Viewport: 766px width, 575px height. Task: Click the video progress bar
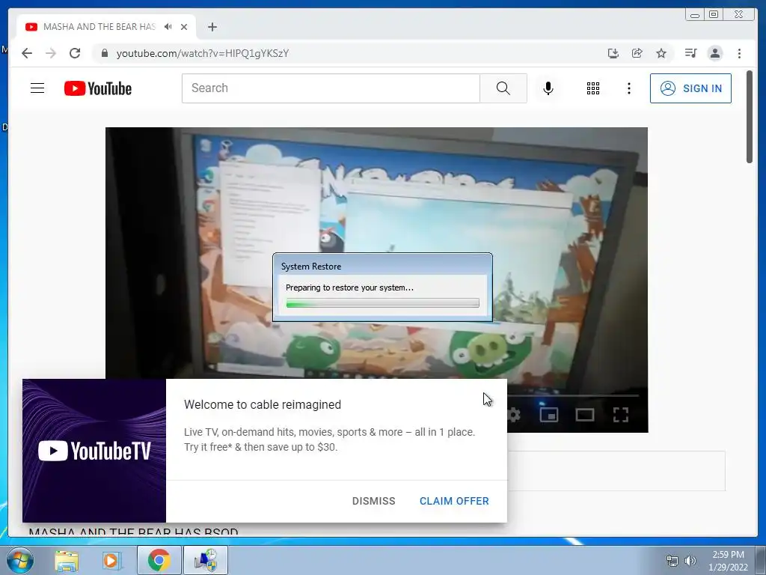573,395
